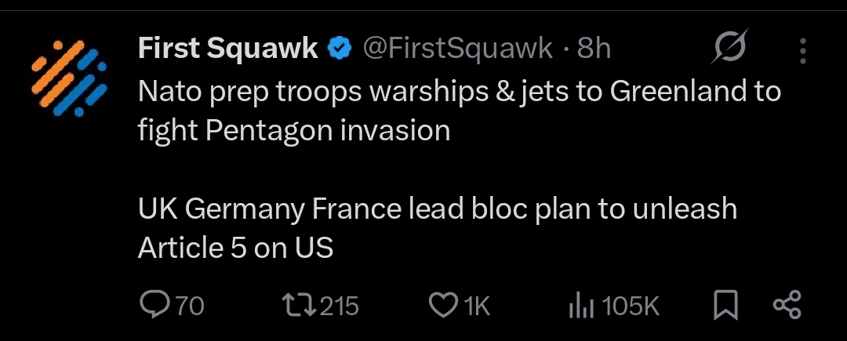Click the 'UK Germany France lead bloc' line
847x341 pixels.
click(437, 209)
